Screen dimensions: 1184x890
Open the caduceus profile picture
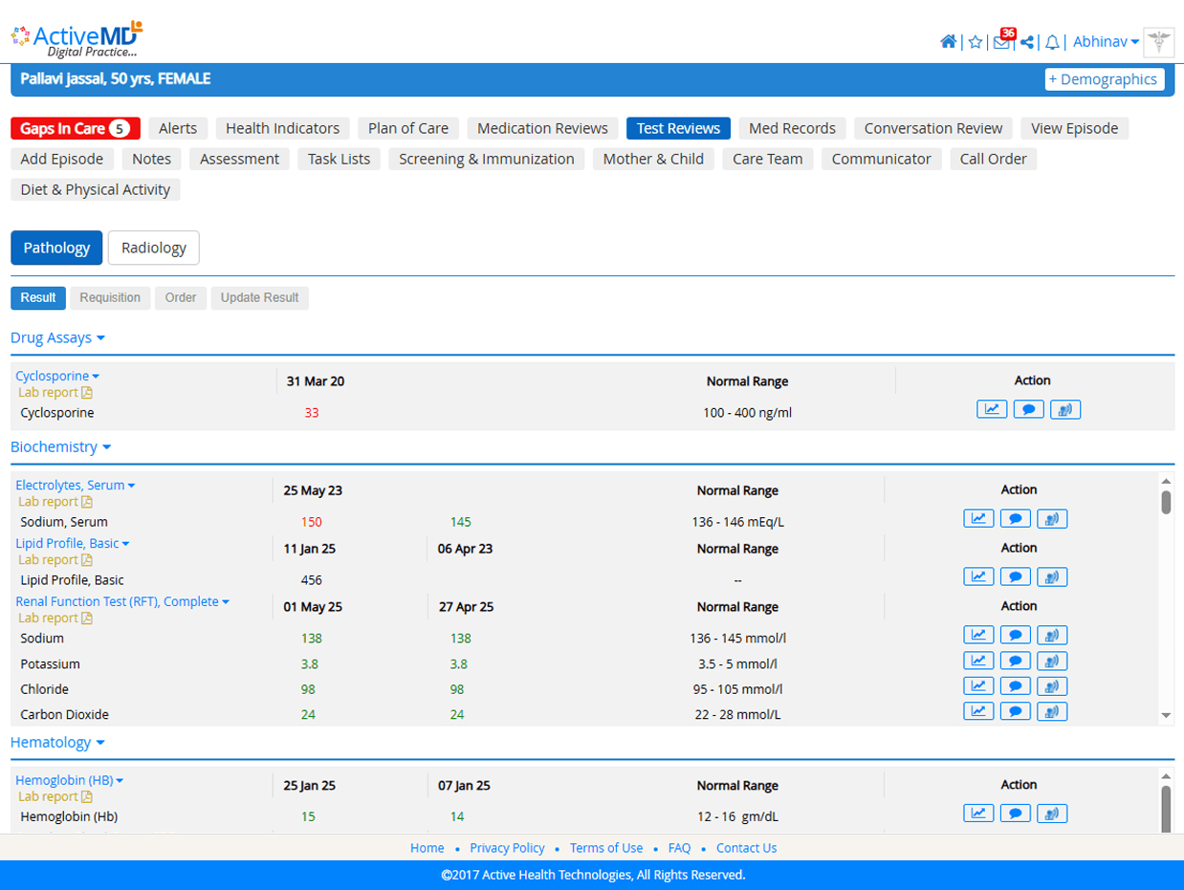(x=1159, y=43)
